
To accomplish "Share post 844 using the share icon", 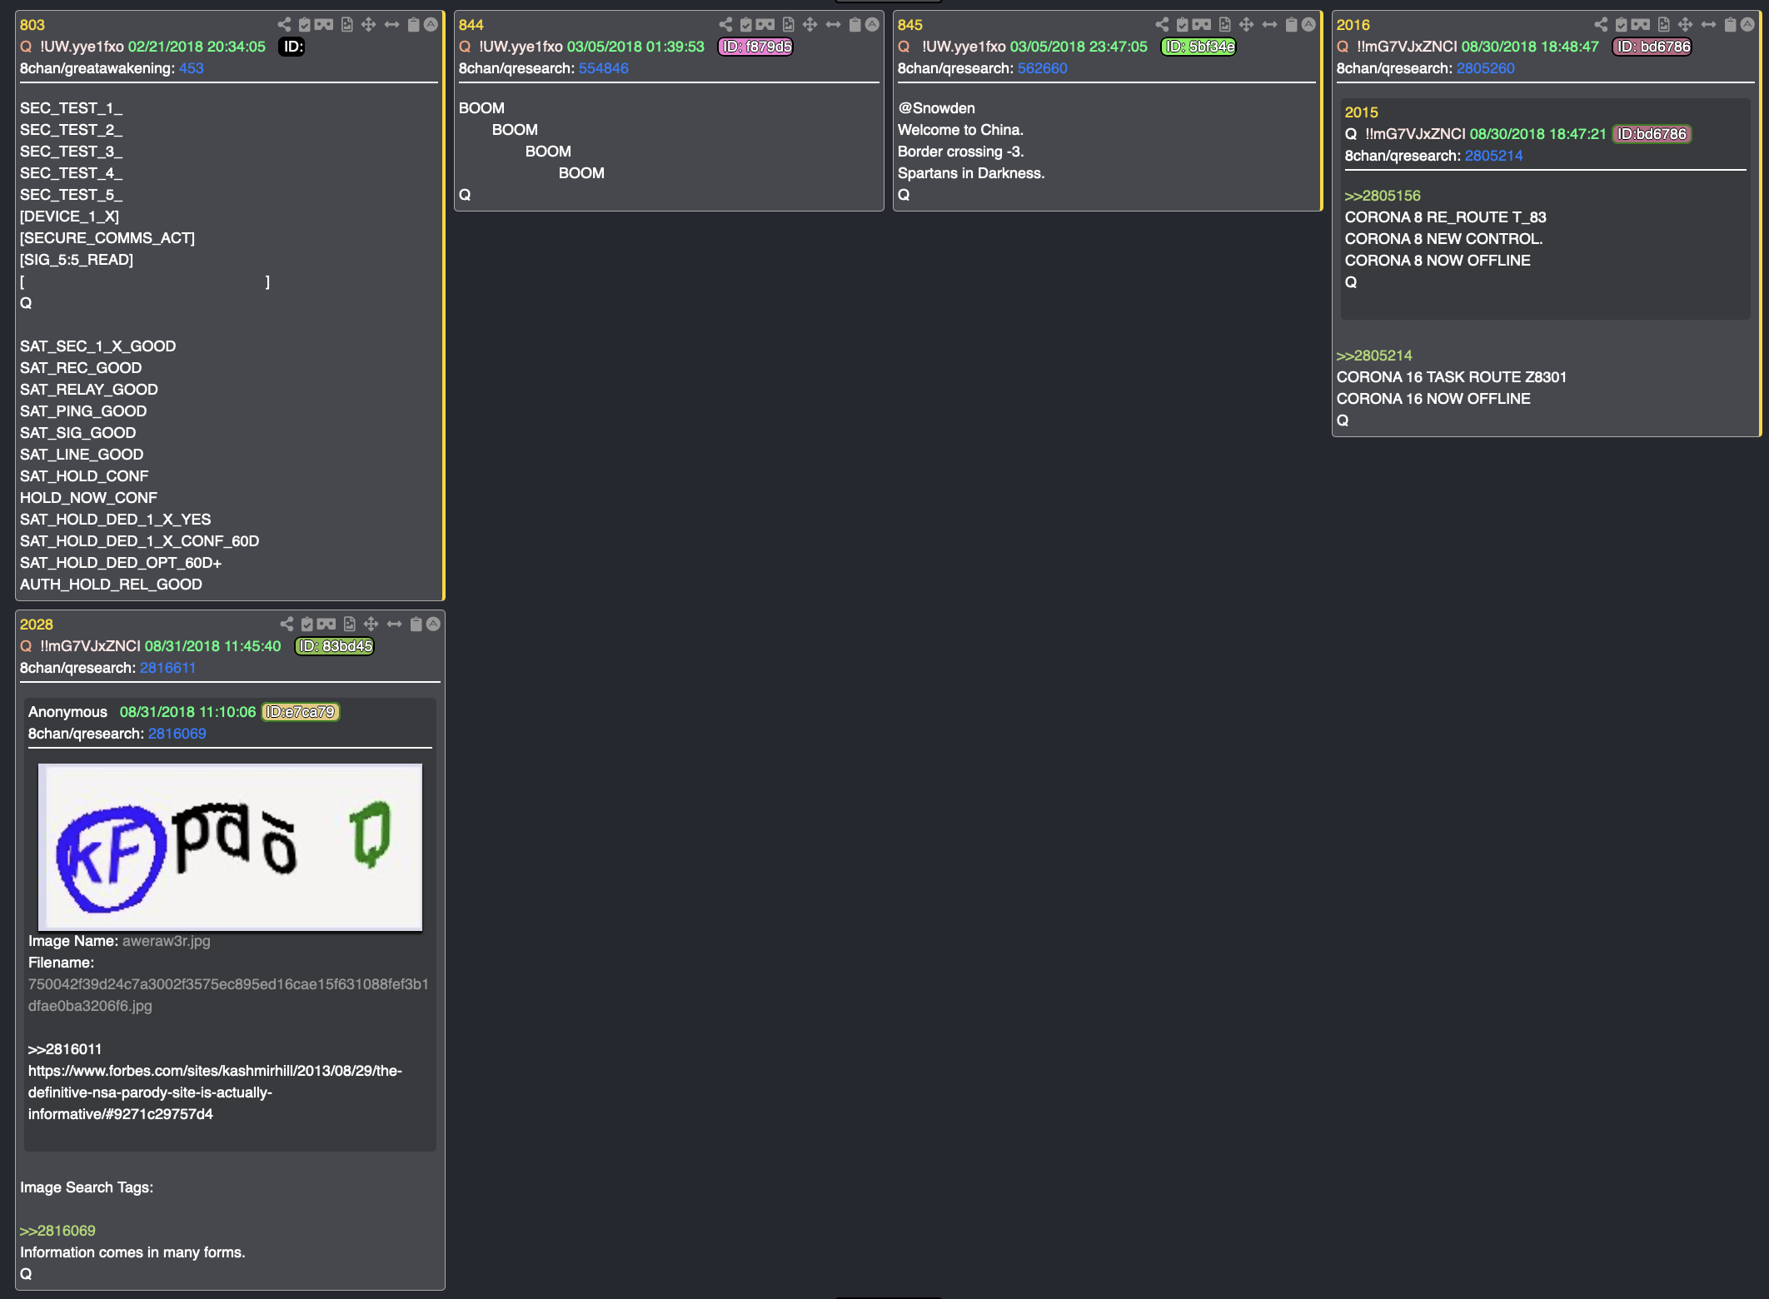I will coord(725,25).
